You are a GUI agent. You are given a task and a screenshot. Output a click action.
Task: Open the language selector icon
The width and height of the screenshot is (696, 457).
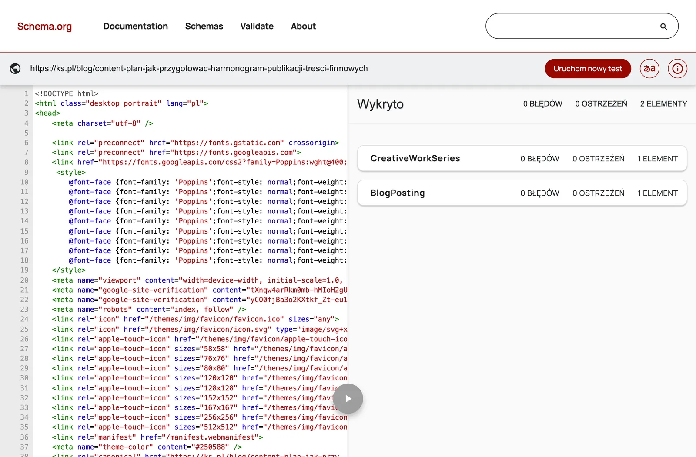[649, 69]
